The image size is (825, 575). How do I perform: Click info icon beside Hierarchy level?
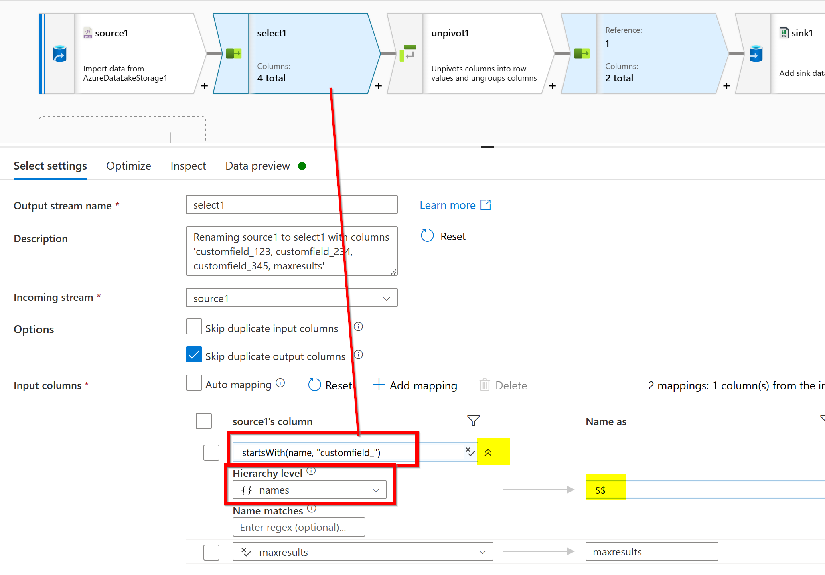pos(311,471)
